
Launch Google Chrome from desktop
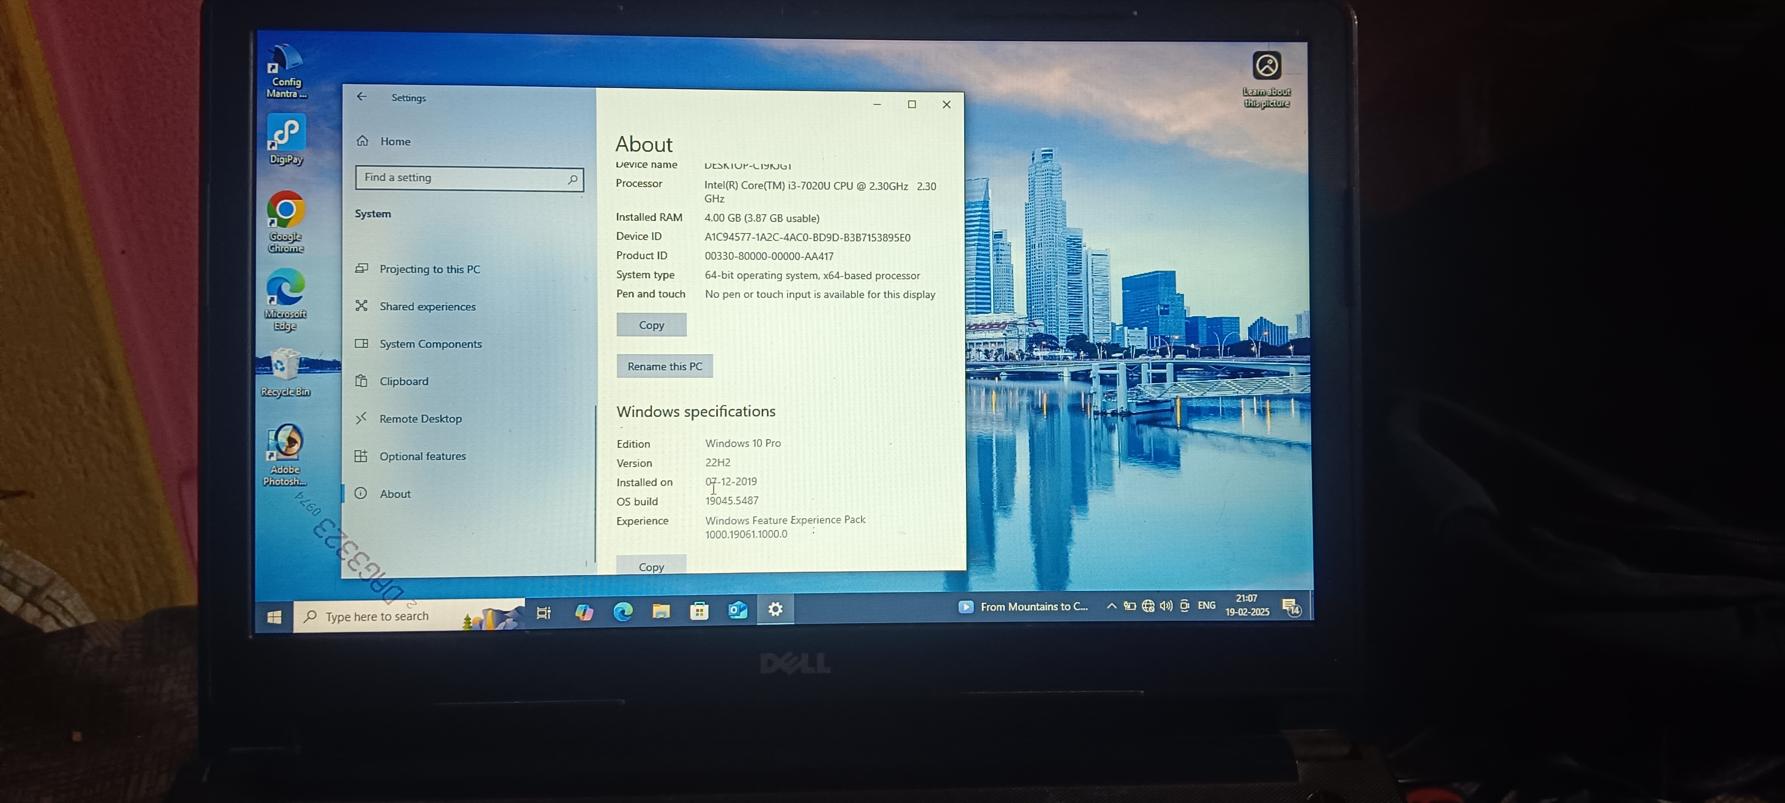[286, 222]
